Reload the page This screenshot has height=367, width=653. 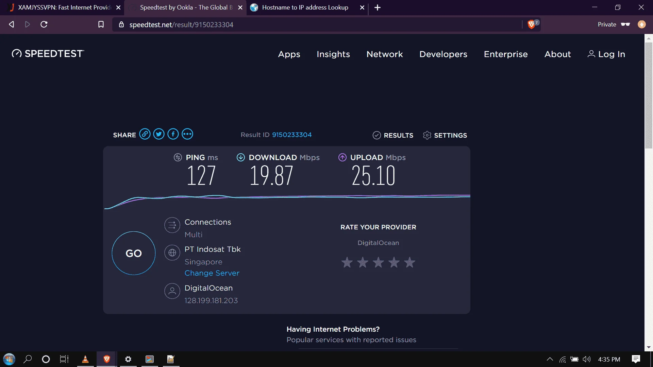pos(44,24)
